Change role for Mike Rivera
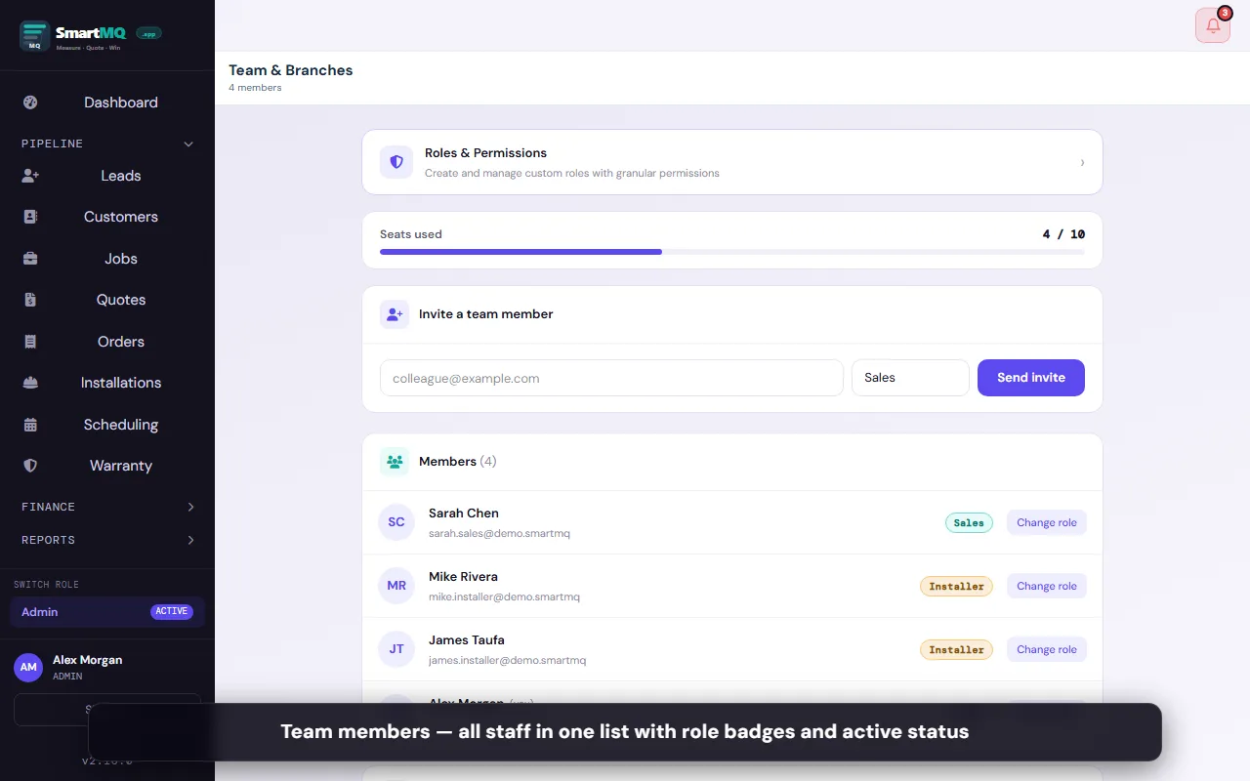The image size is (1250, 781). (1047, 586)
